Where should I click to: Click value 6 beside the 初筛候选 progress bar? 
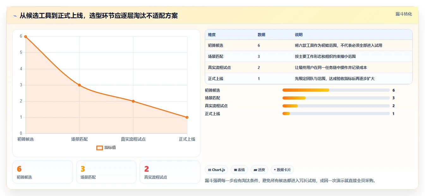point(393,90)
